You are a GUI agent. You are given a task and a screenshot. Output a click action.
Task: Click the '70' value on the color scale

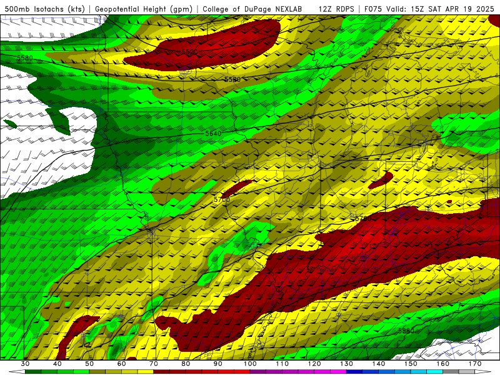pyautogui.click(x=154, y=364)
